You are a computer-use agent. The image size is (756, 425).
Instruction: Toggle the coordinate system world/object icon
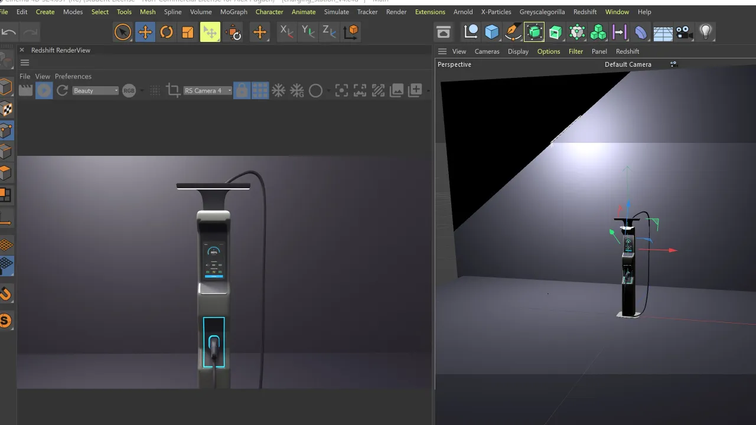(351, 31)
